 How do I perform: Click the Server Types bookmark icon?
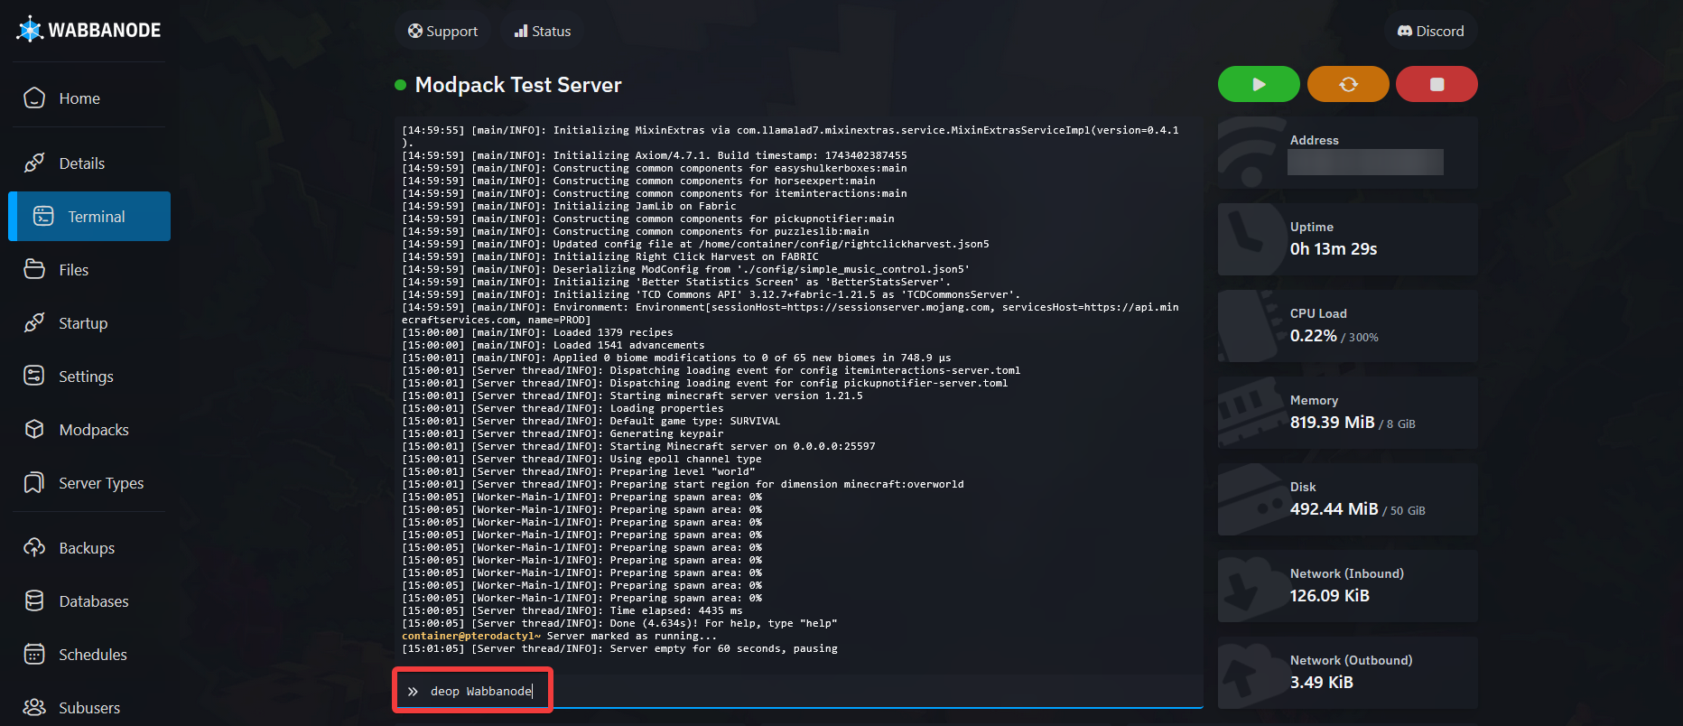(34, 482)
